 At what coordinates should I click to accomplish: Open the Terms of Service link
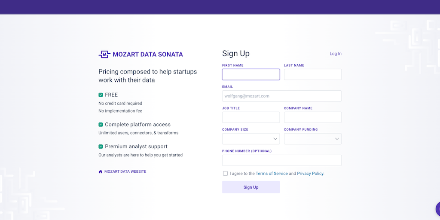point(272,174)
